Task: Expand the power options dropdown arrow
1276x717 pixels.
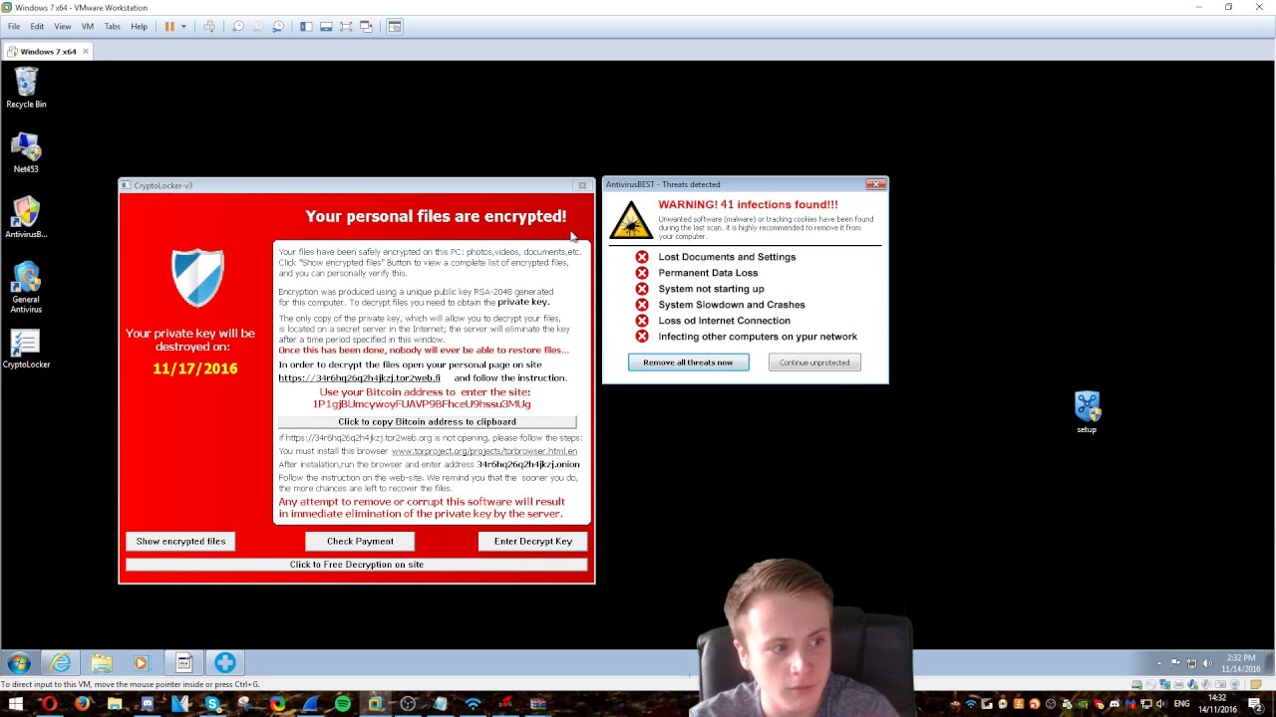Action: pyautogui.click(x=183, y=27)
